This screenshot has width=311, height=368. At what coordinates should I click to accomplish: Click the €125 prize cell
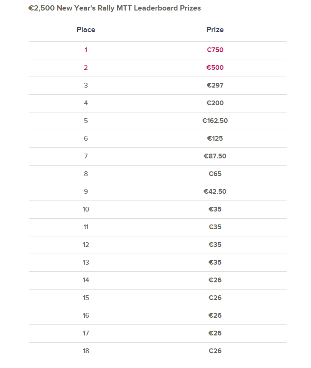pos(215,138)
